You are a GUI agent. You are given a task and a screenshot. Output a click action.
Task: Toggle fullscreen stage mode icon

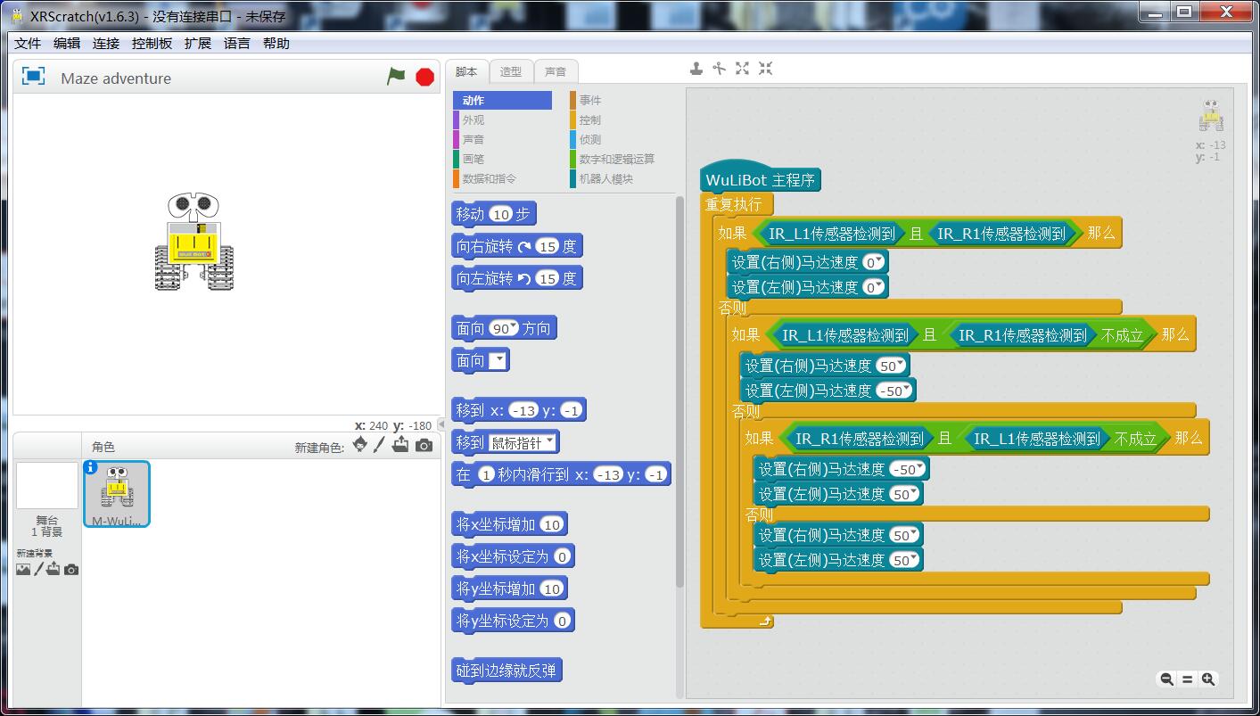33,77
